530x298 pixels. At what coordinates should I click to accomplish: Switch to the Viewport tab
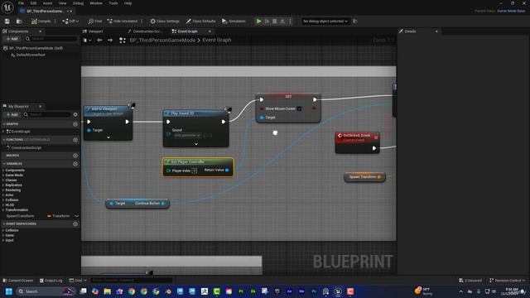click(95, 31)
